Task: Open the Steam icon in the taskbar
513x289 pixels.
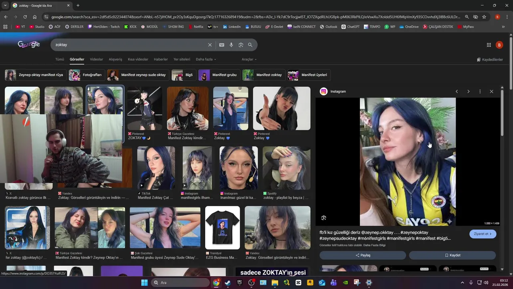Action: pyautogui.click(x=228, y=283)
